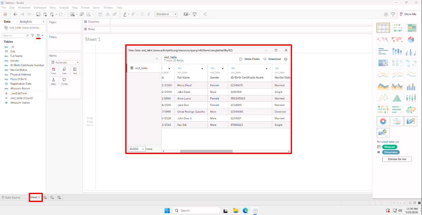Screen dimensions: 422x215
Task: Open the Detail marks card
Action: click(x=53, y=81)
